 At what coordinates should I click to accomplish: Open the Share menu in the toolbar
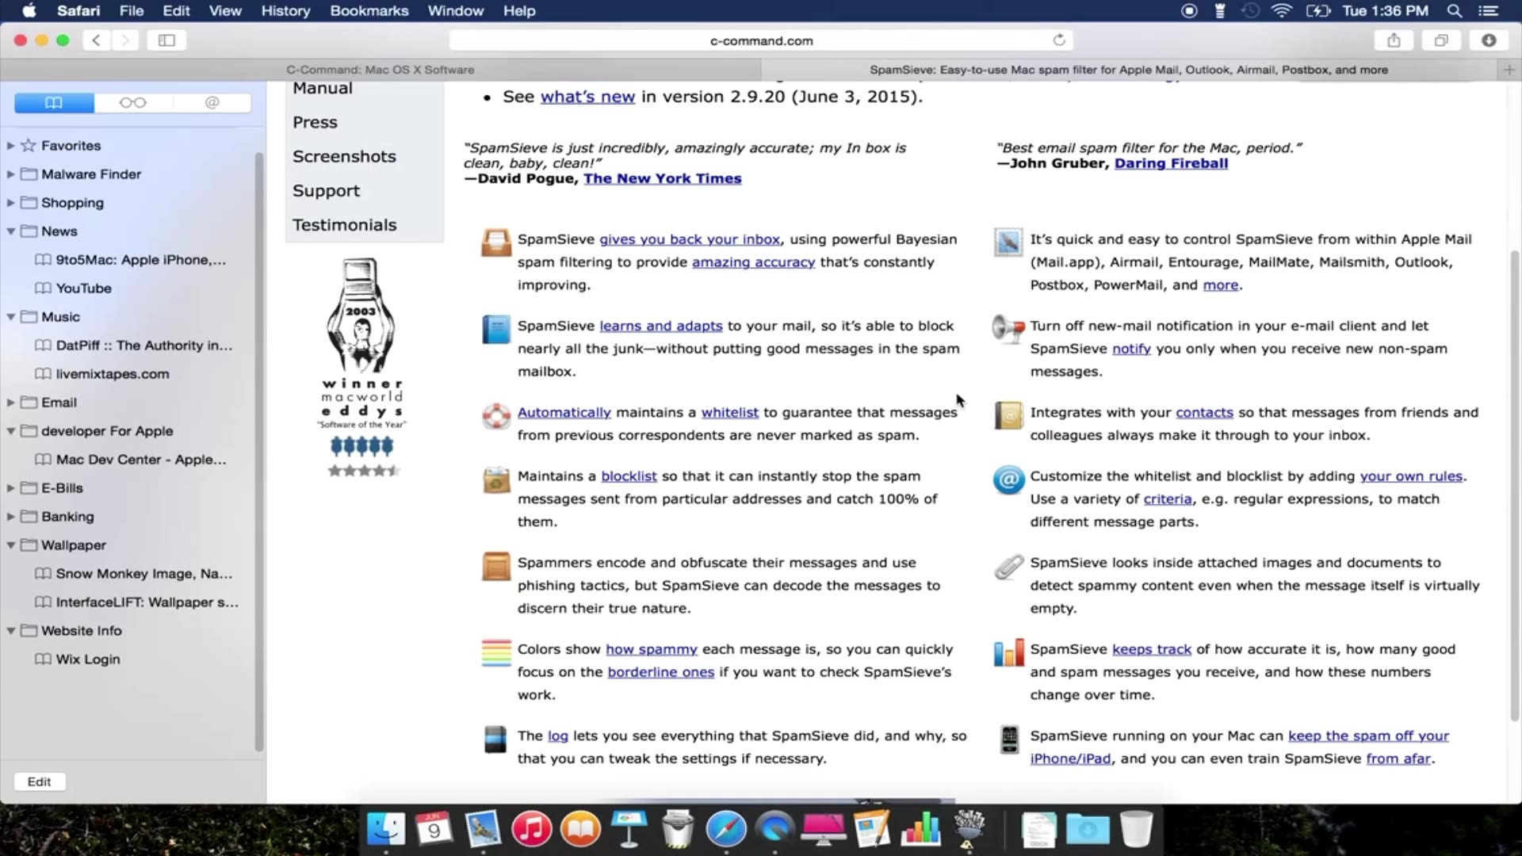point(1394,40)
